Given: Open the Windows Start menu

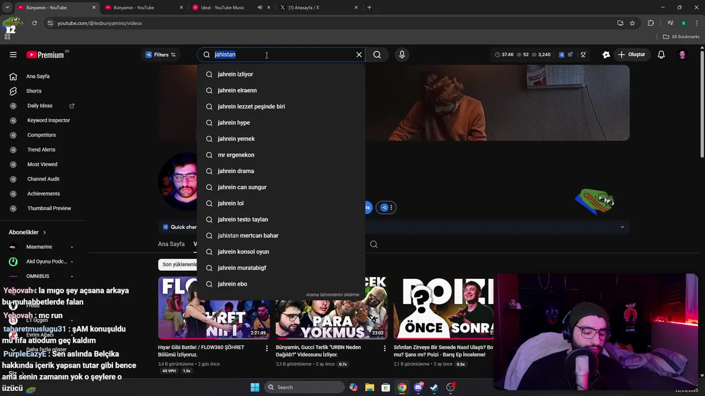Looking at the screenshot, I should click(255, 387).
